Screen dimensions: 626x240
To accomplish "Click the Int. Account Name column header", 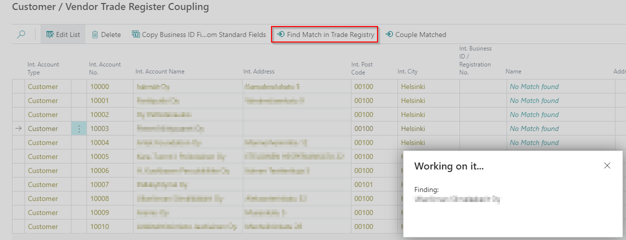I will coord(160,71).
